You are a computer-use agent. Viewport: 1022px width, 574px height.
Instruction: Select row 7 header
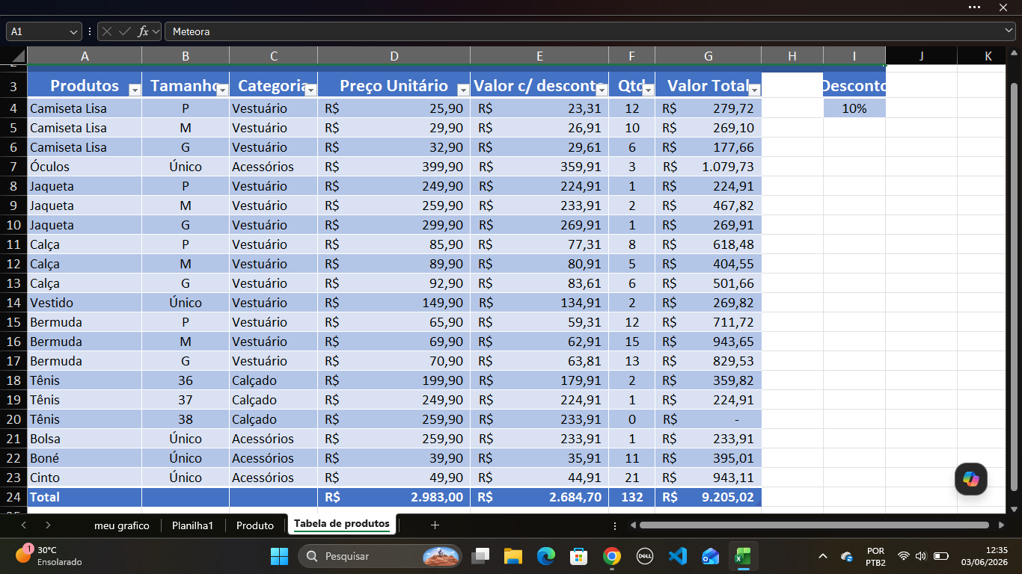13,167
